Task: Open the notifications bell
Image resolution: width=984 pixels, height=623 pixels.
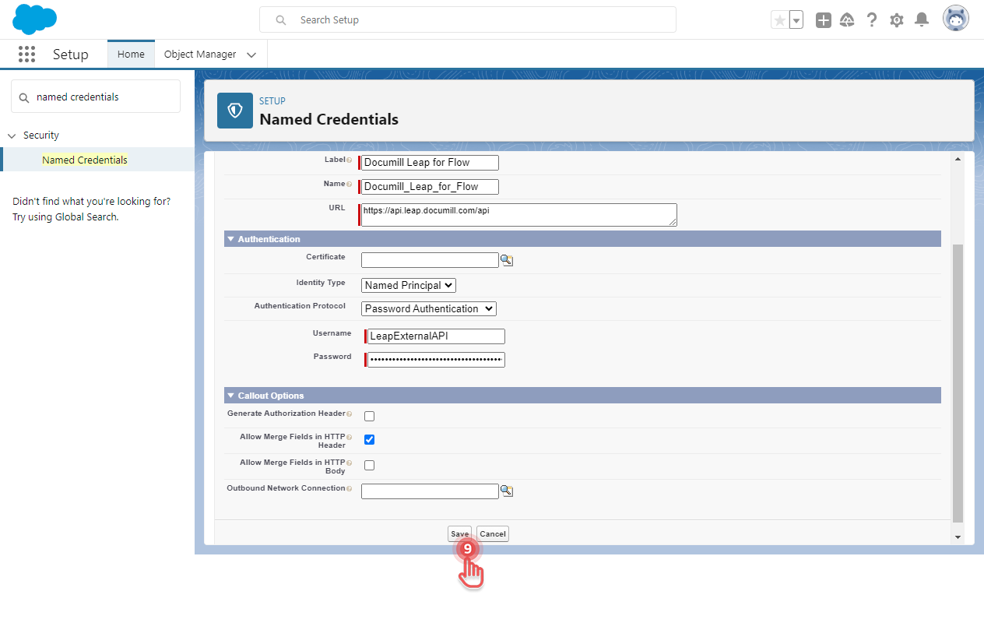Action: point(922,20)
